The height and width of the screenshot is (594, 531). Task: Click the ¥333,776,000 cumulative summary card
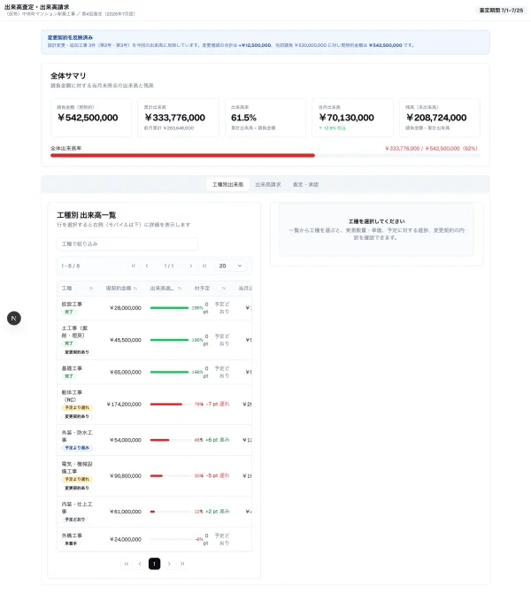pos(179,118)
